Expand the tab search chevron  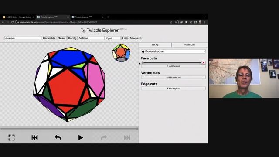[204, 17]
